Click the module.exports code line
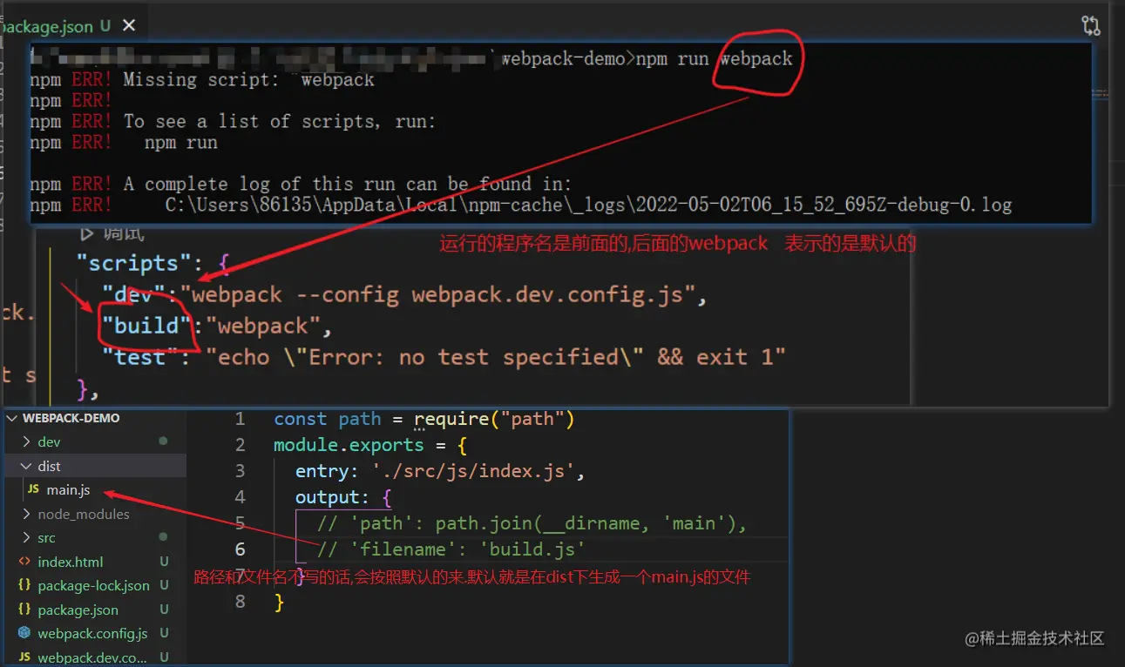This screenshot has height=667, width=1125. 370,445
